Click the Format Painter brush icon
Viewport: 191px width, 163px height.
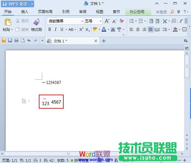tap(36, 22)
